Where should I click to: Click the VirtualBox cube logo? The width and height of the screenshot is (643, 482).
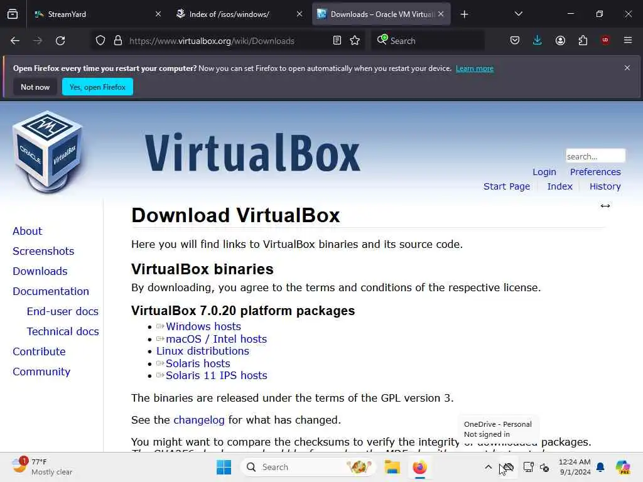coord(47,152)
